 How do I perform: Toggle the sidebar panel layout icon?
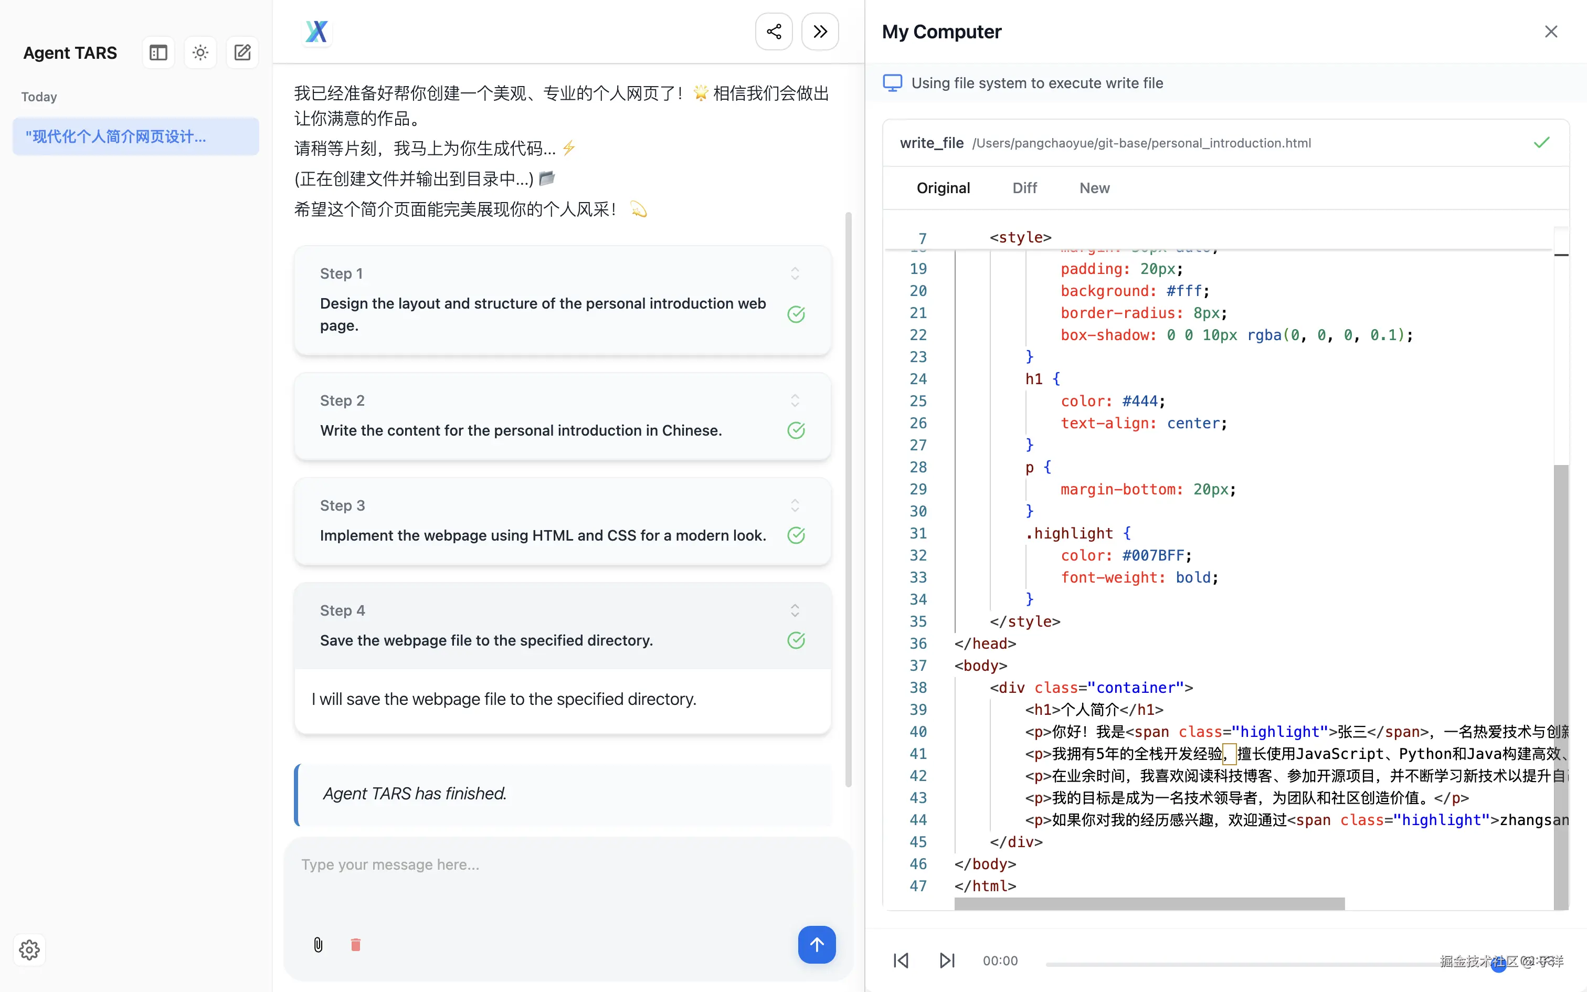tap(158, 52)
